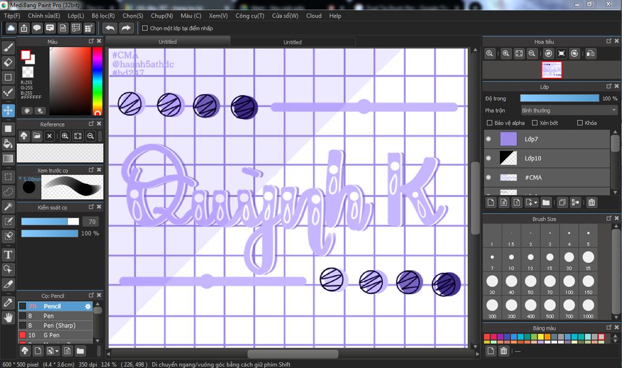
Task: Undock the Màu color panel
Action: click(x=91, y=41)
